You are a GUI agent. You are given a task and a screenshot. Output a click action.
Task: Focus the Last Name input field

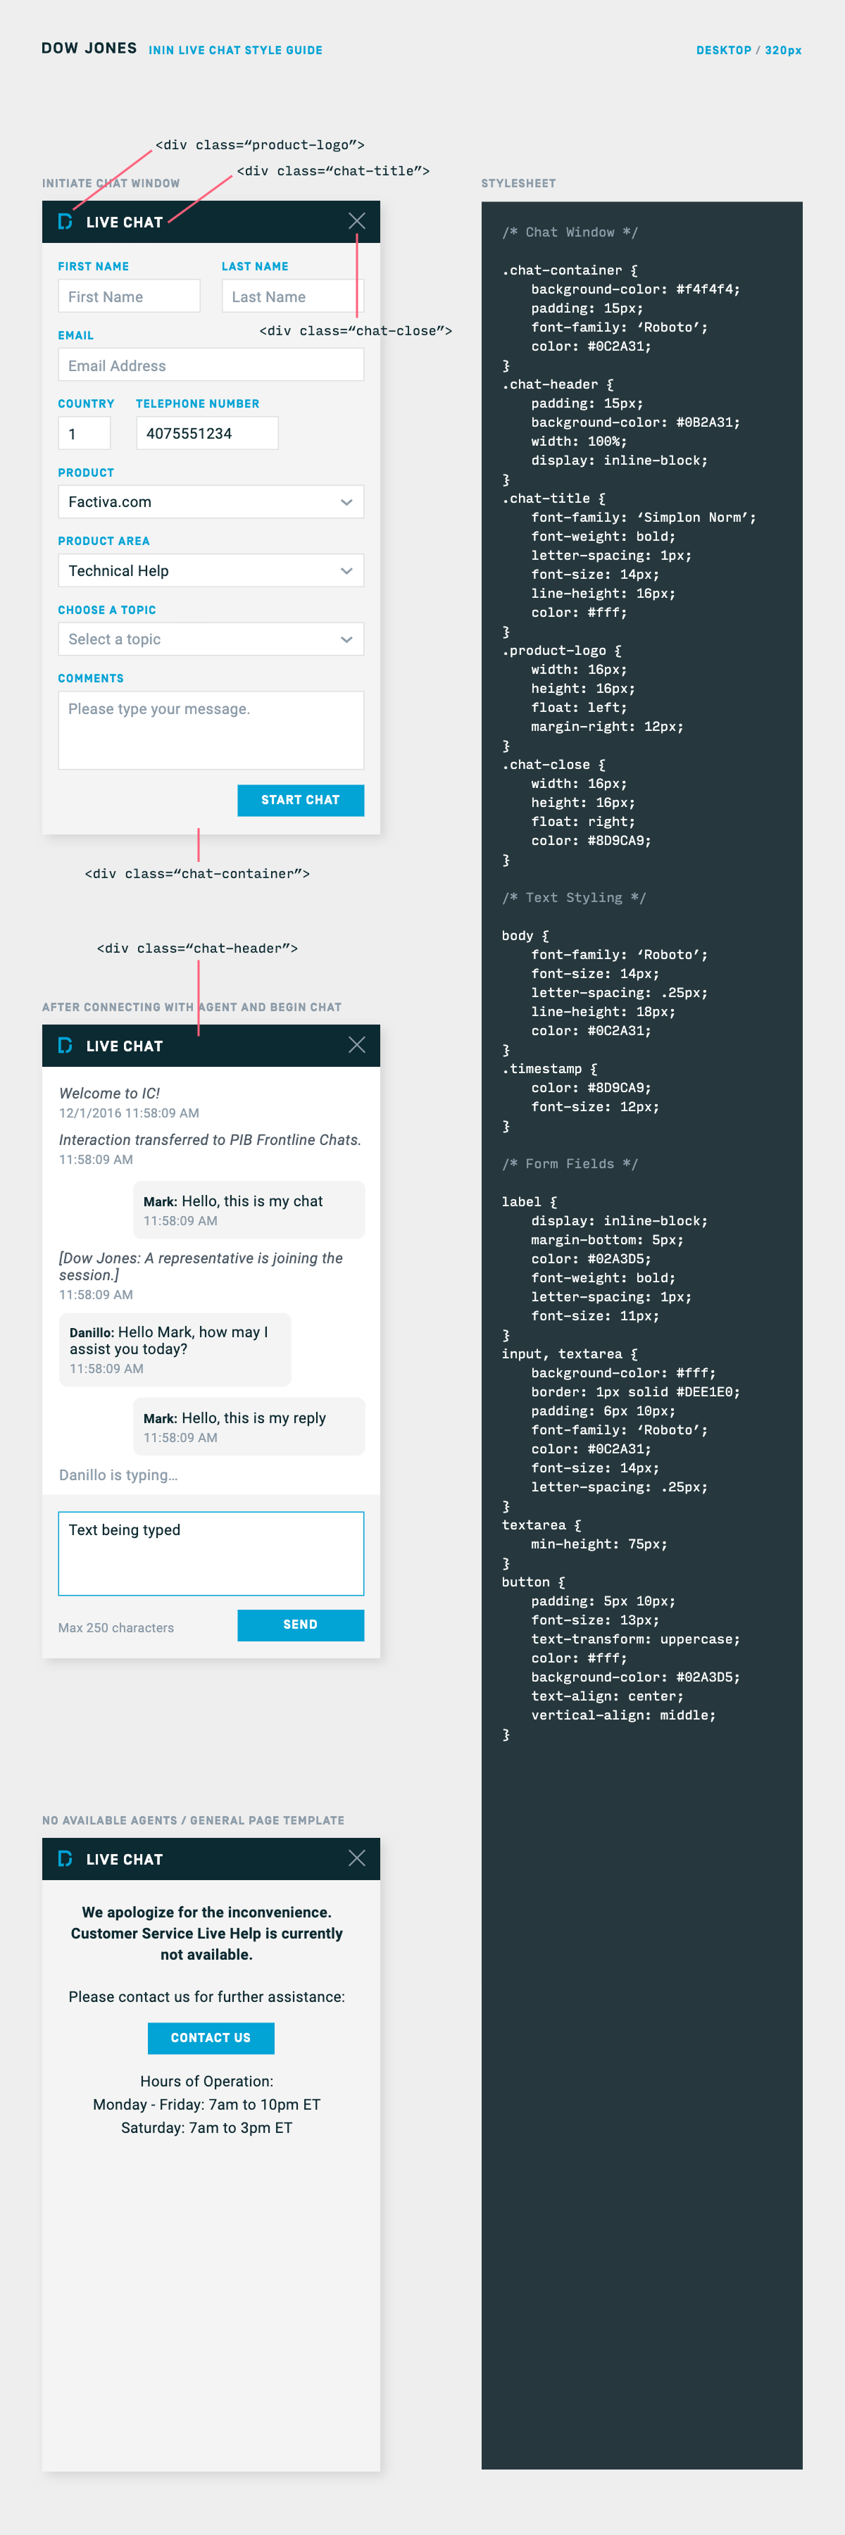pyautogui.click(x=292, y=296)
